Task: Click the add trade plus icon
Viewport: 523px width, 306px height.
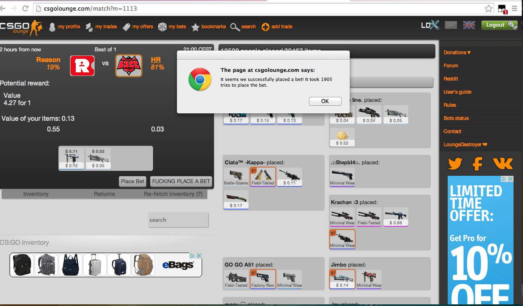Action: (x=265, y=27)
